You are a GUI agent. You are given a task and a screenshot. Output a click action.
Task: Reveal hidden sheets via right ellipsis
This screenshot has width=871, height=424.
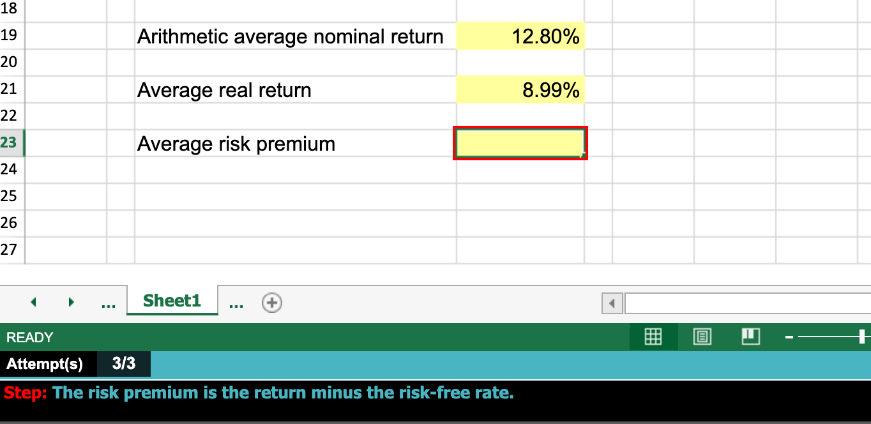(236, 302)
